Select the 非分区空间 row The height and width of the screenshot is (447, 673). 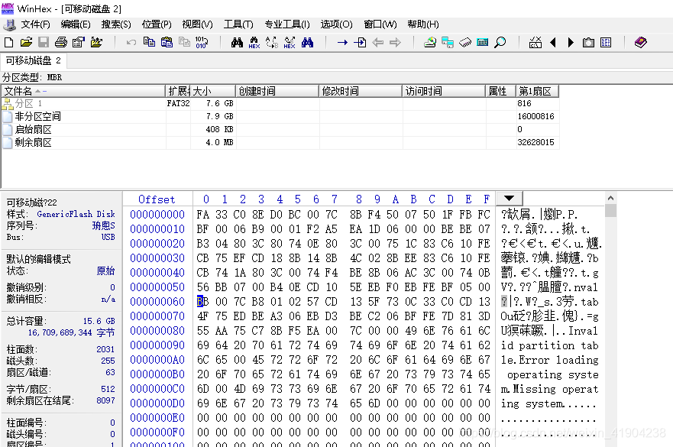click(x=280, y=116)
